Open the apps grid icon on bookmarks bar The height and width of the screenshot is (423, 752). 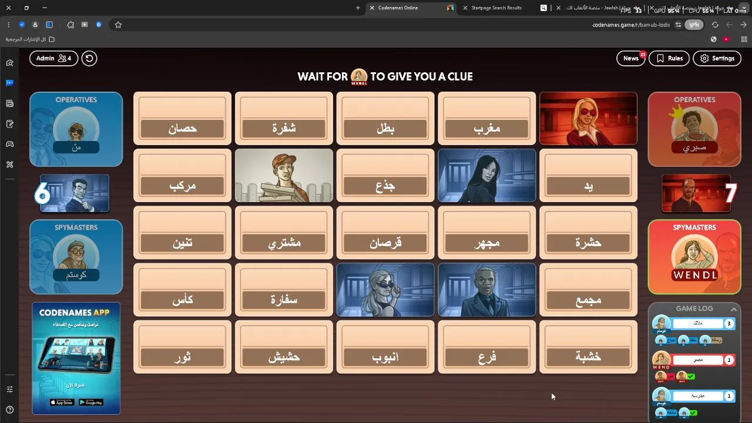coord(744,39)
